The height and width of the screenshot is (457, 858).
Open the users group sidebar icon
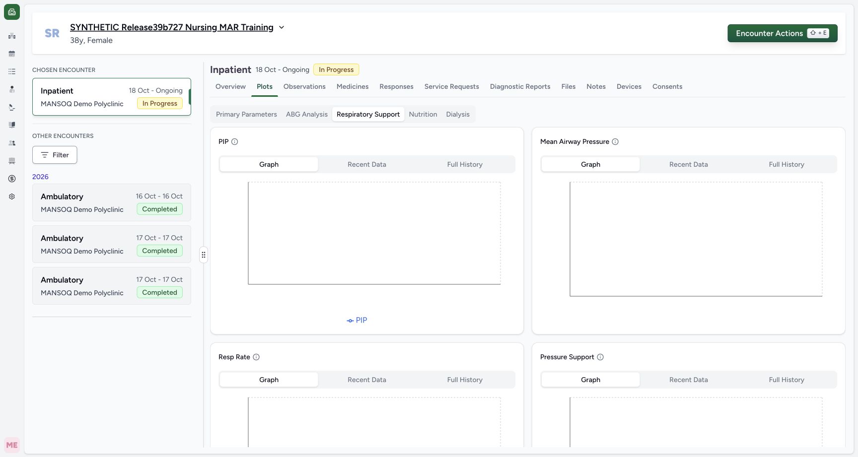pos(12,143)
